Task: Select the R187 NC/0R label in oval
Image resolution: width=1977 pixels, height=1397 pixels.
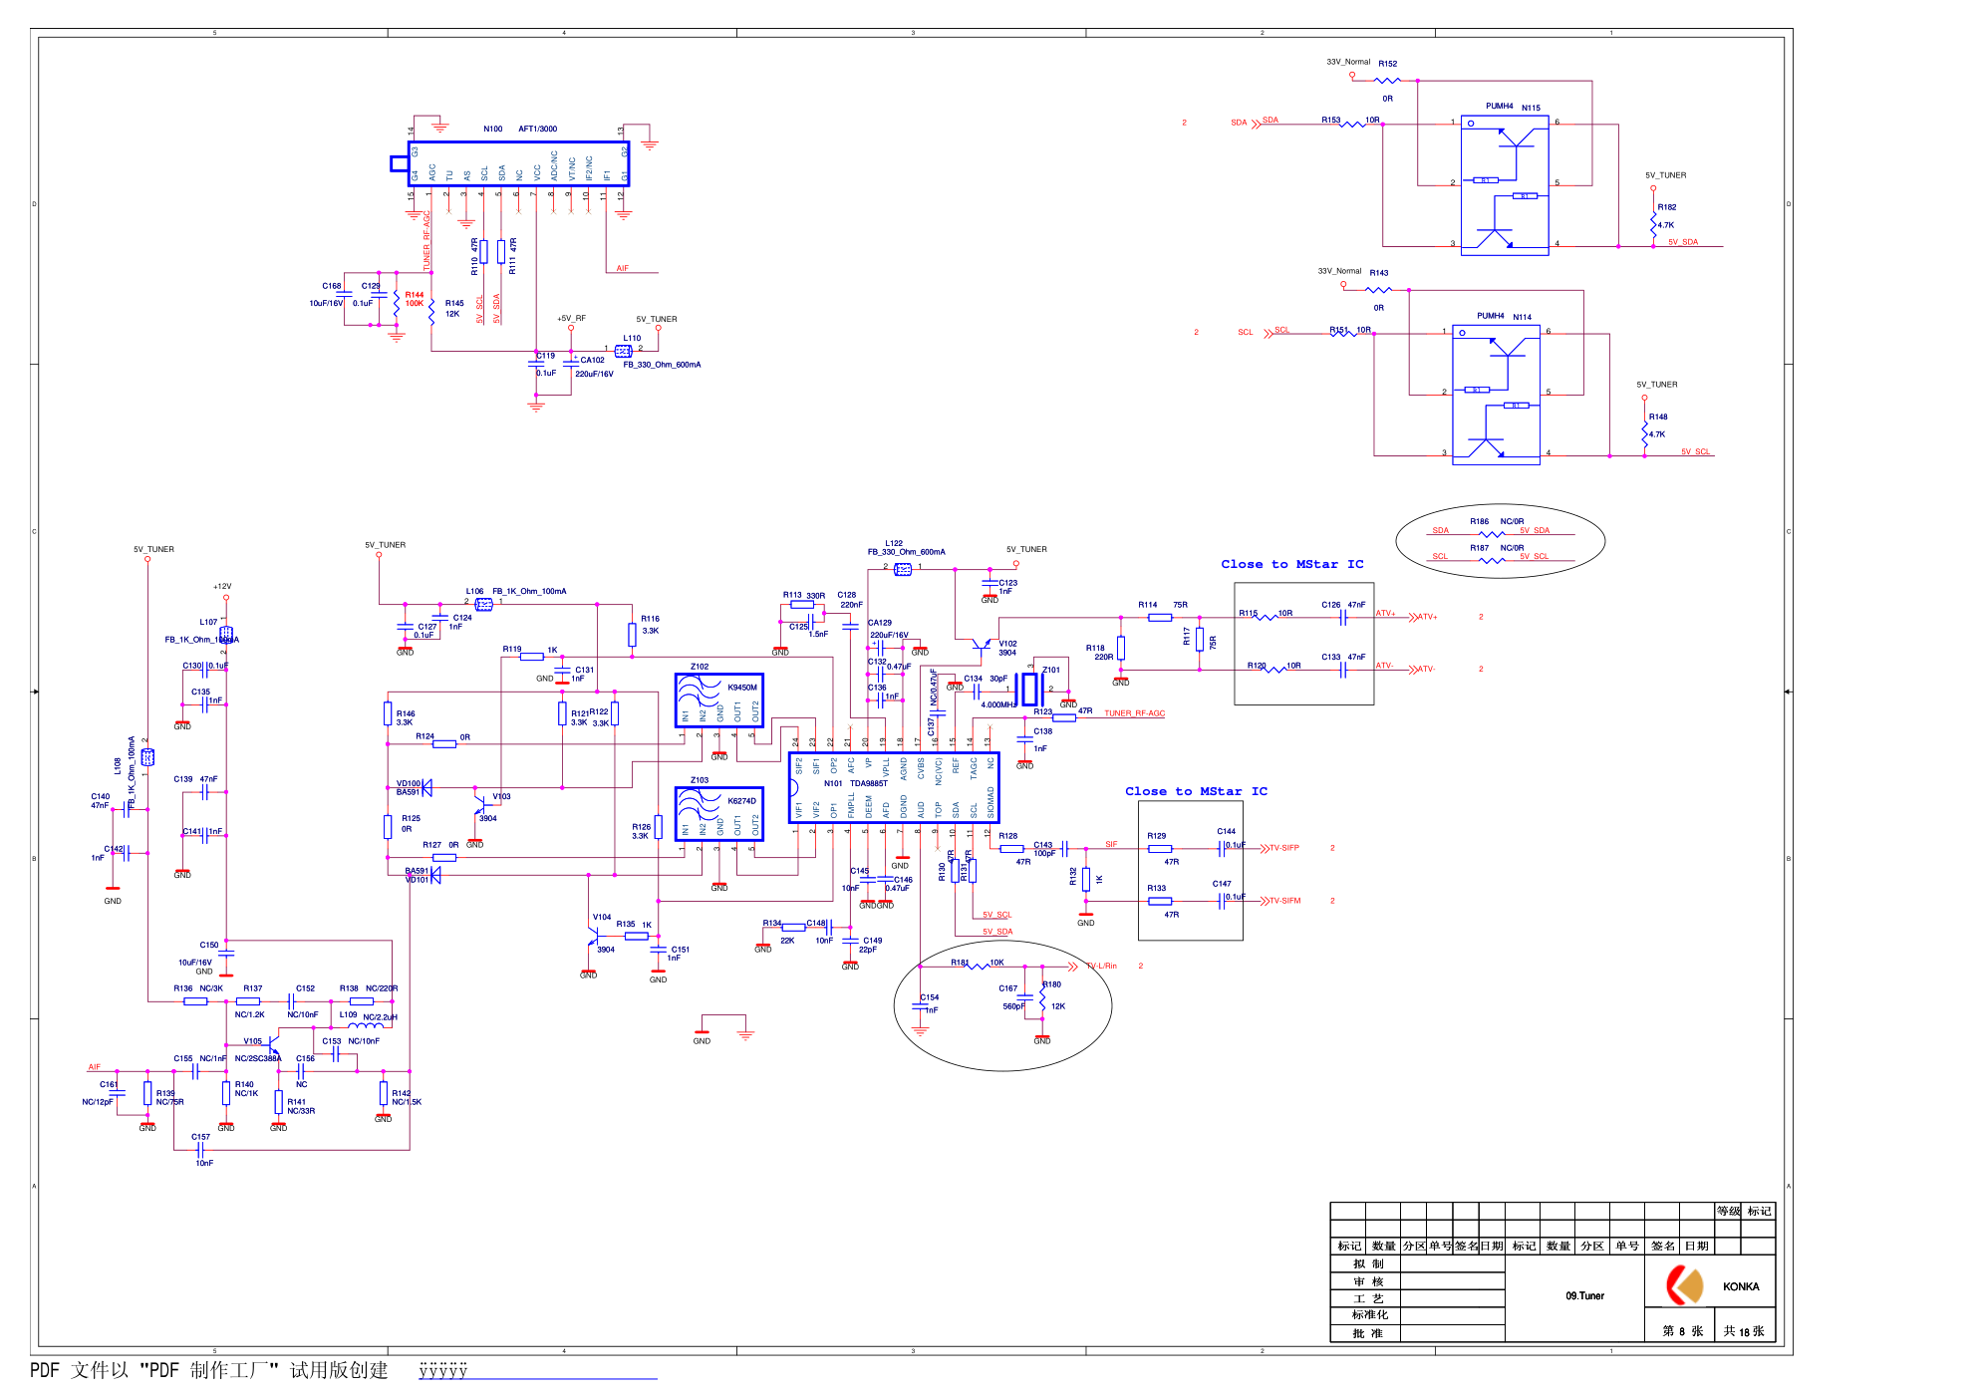Action: coord(1496,548)
